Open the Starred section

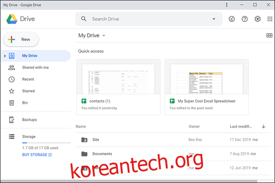click(x=28, y=91)
